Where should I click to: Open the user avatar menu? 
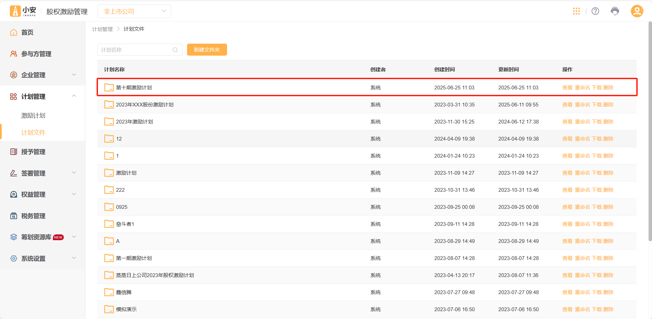(x=637, y=11)
